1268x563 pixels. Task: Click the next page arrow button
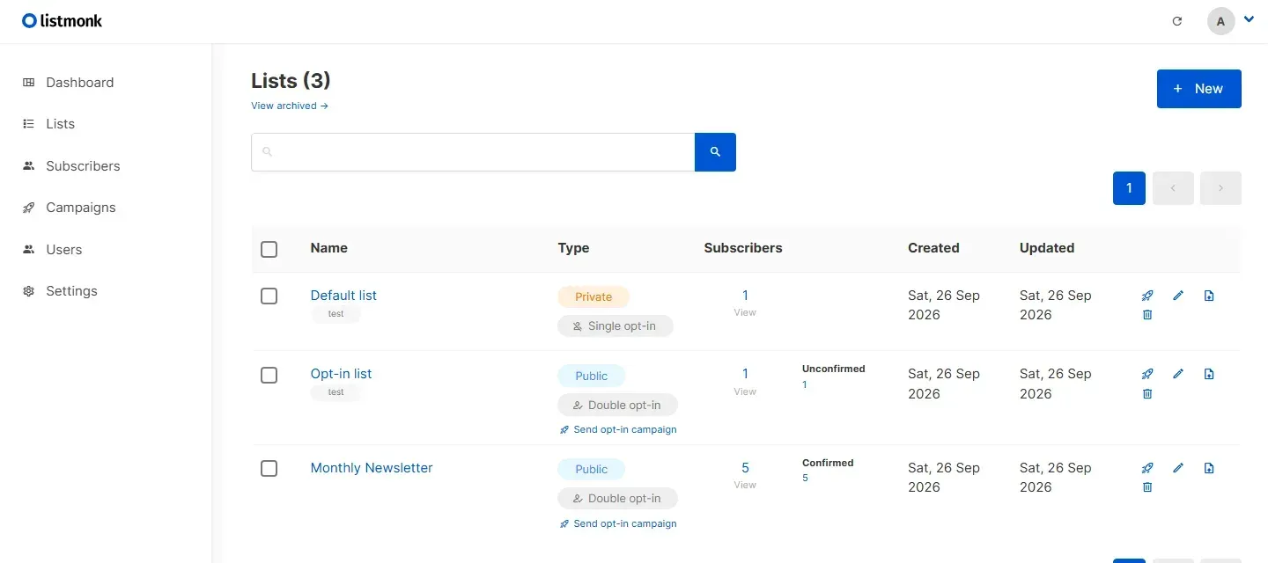click(1220, 188)
